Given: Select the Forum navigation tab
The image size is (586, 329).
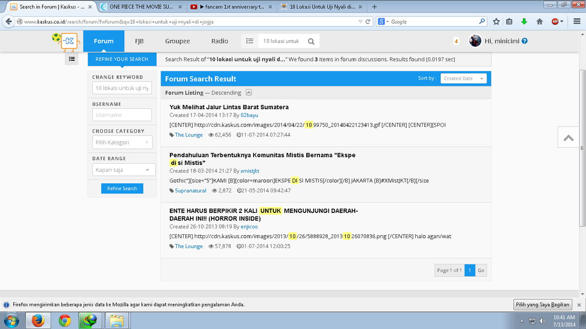Looking at the screenshot, I should point(103,41).
